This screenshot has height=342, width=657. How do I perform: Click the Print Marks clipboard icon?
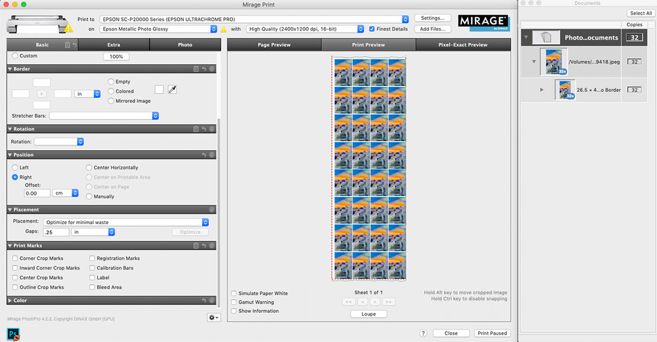[x=196, y=246]
